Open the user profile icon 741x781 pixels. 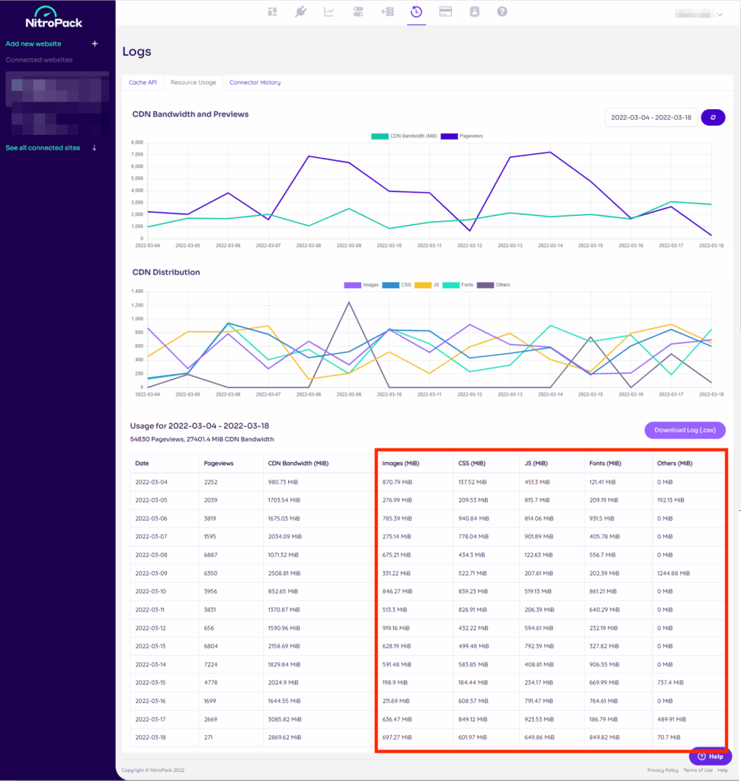point(474,11)
